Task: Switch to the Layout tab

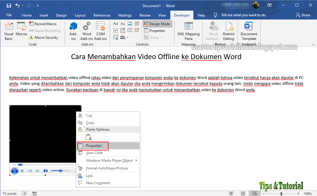Action: point(80,15)
